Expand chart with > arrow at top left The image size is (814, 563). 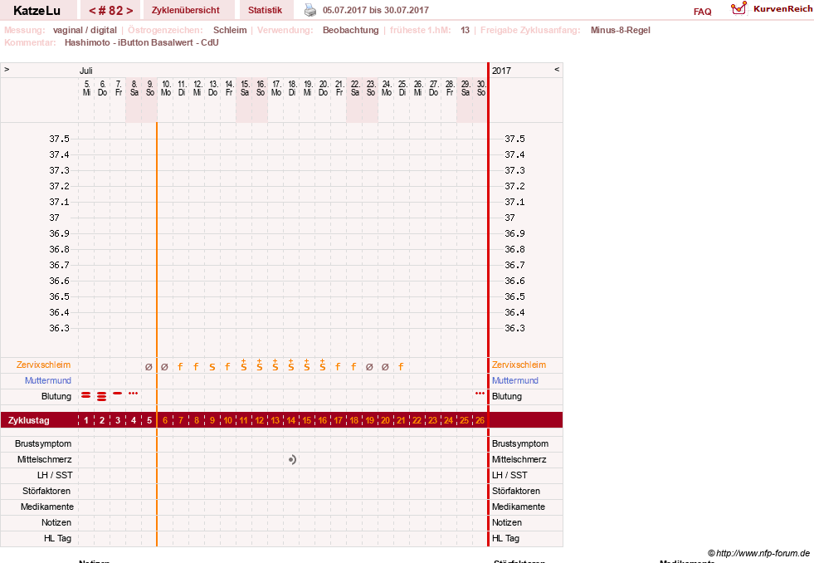tap(7, 69)
